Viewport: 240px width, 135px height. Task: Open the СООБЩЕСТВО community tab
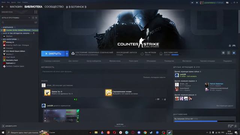(54, 7)
